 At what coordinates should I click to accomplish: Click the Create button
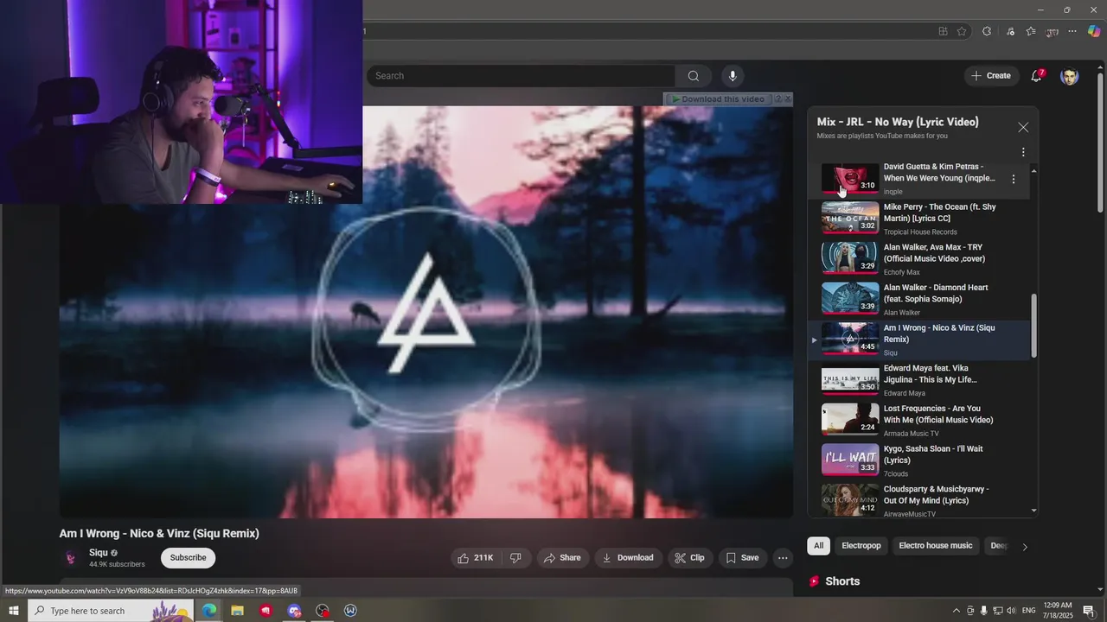[x=991, y=76]
